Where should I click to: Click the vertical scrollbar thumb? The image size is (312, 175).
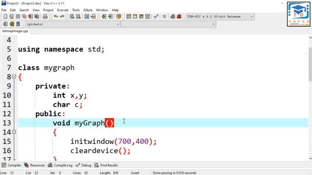pos(310,65)
